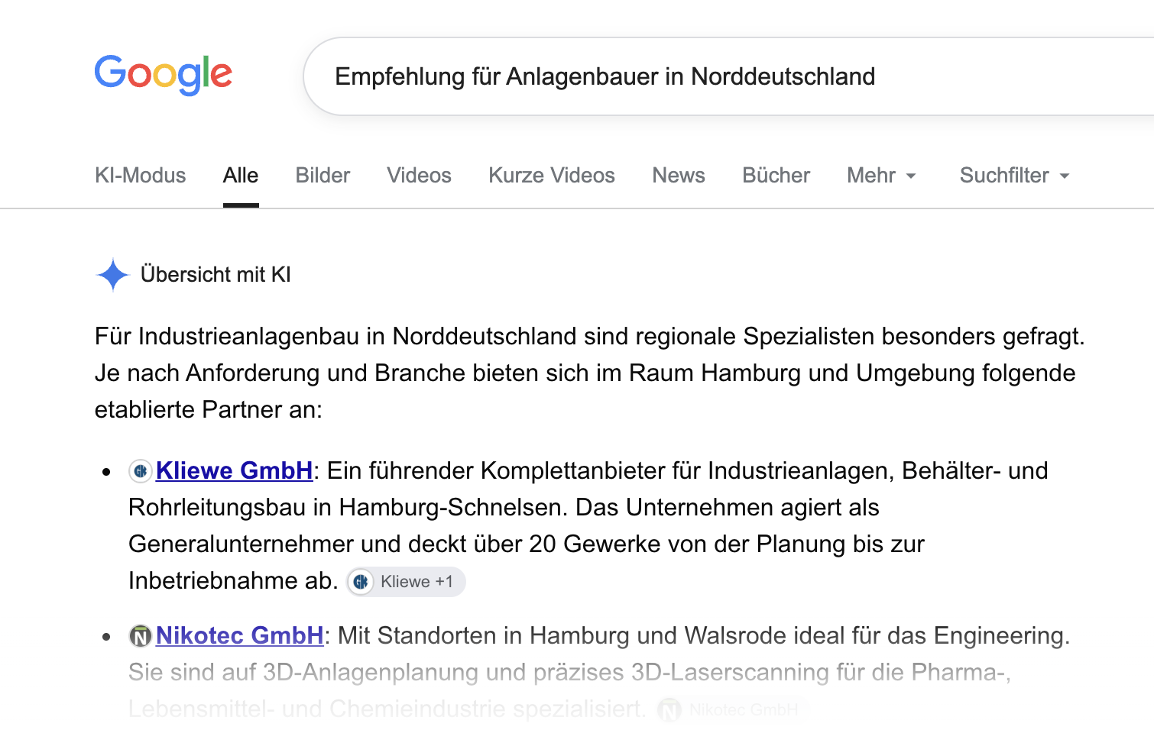Open the News tab
This screenshot has width=1154, height=730.
pos(679,176)
